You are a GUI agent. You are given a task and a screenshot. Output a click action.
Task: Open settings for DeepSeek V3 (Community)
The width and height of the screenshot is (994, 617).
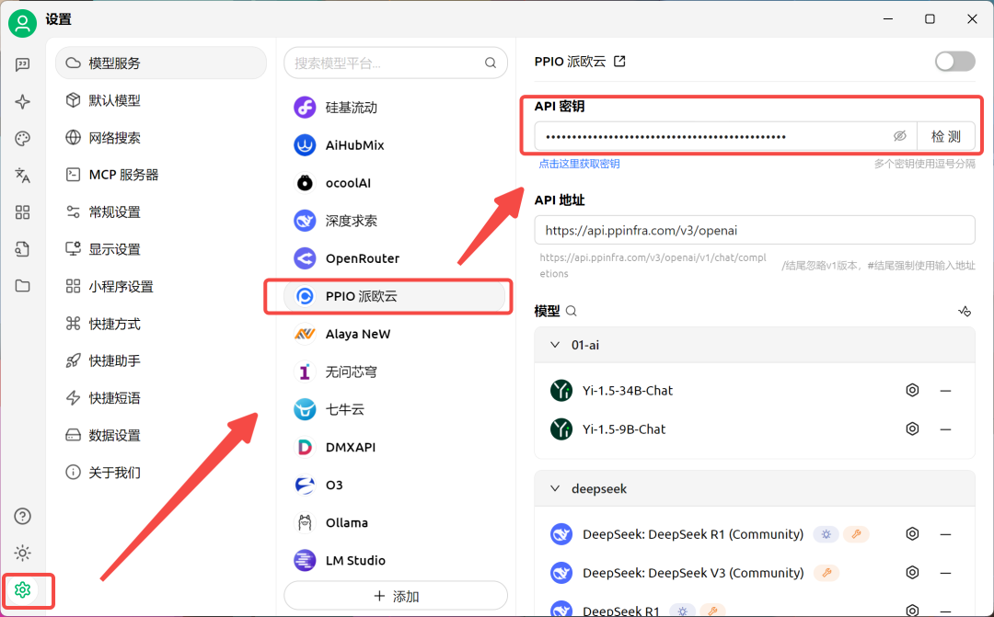[912, 573]
